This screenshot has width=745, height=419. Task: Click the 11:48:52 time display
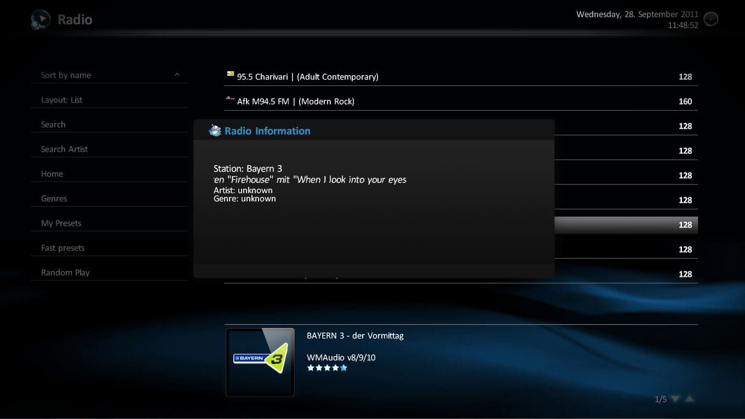click(683, 25)
